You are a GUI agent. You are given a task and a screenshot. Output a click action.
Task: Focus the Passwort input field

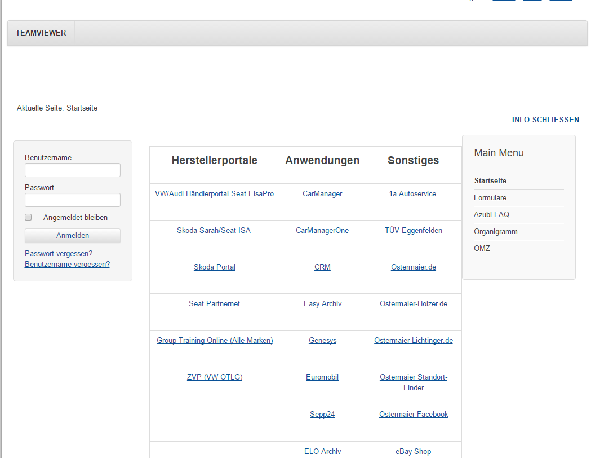(x=73, y=200)
